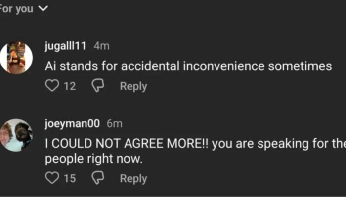Open the jugalll11 username link

[x=65, y=46]
